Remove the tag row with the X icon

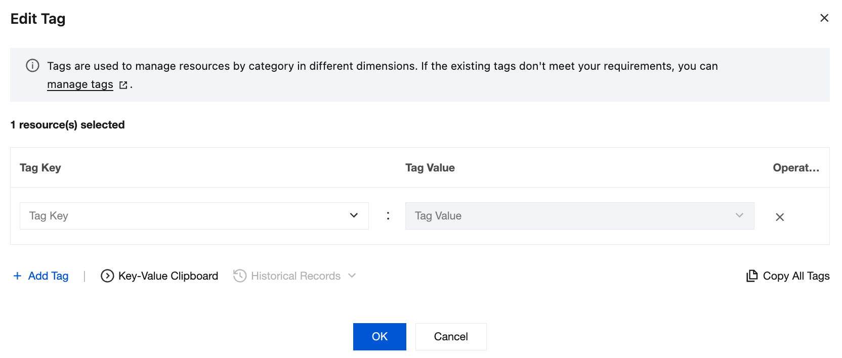[x=780, y=217]
